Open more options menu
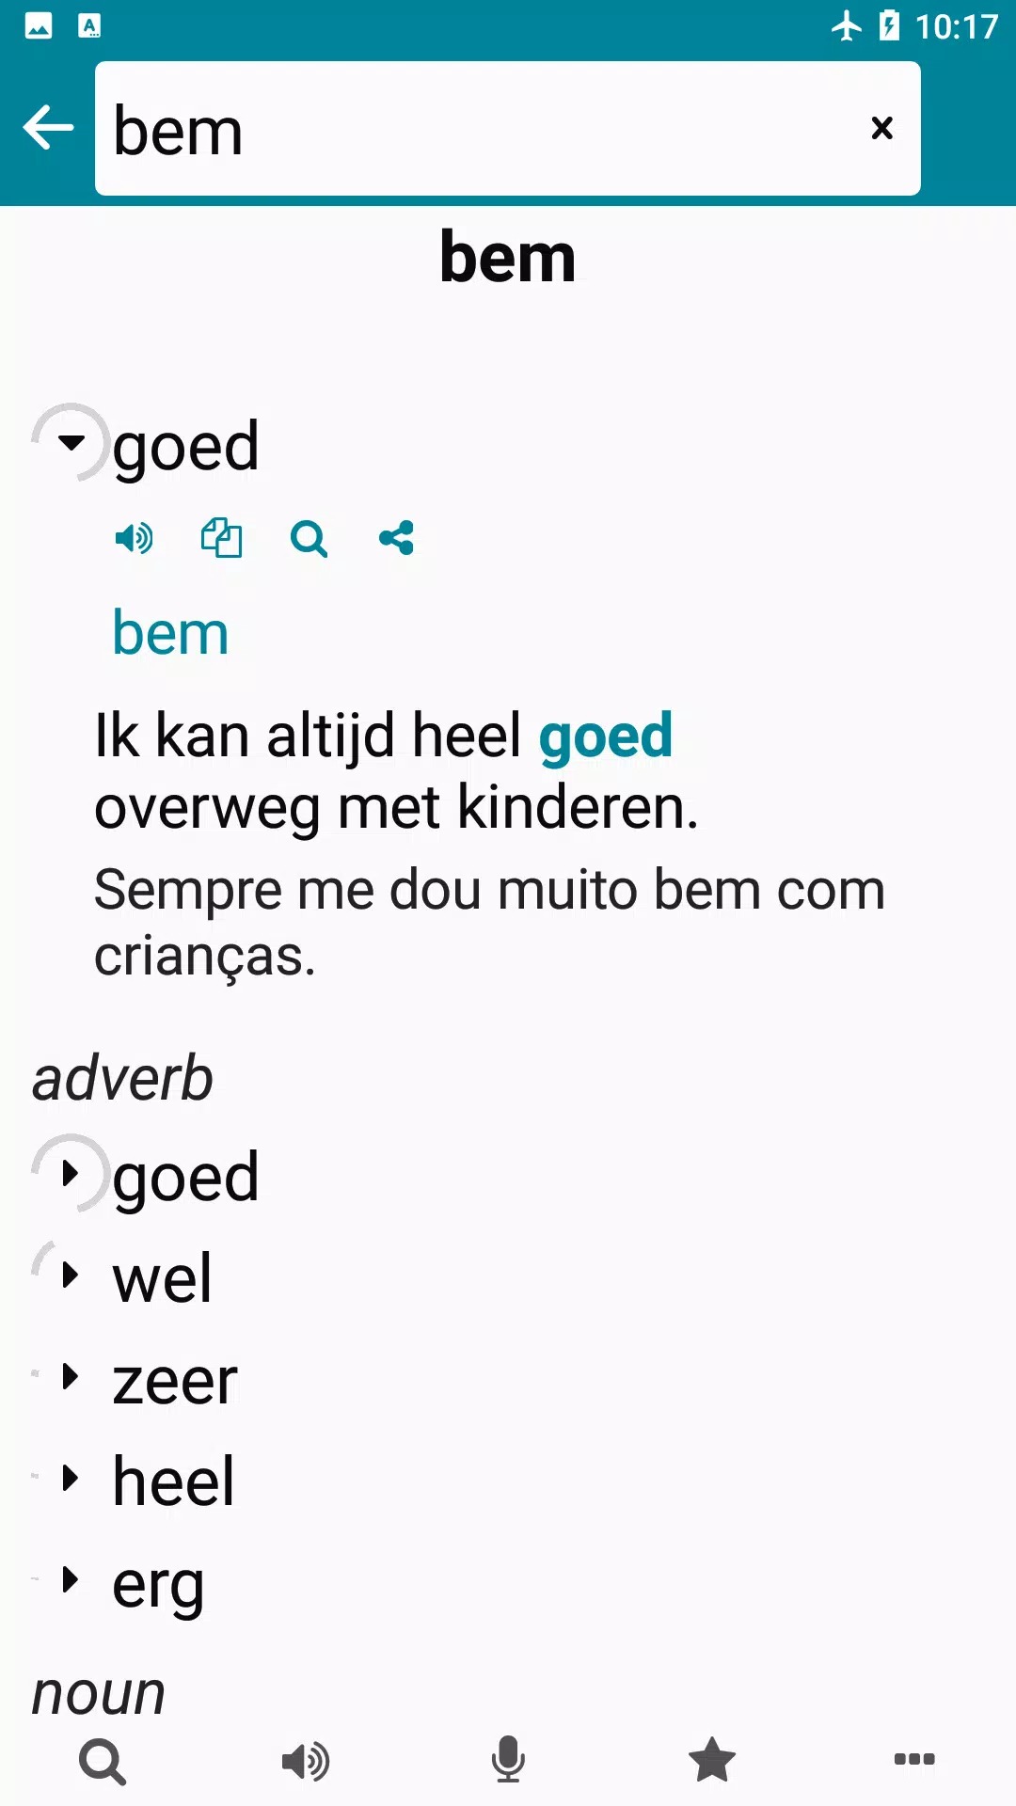This screenshot has width=1016, height=1806. (913, 1759)
